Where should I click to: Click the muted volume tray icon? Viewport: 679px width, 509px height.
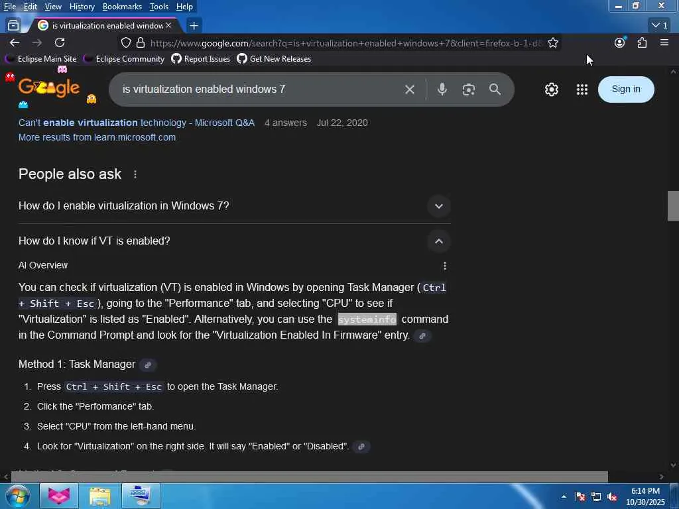click(612, 497)
